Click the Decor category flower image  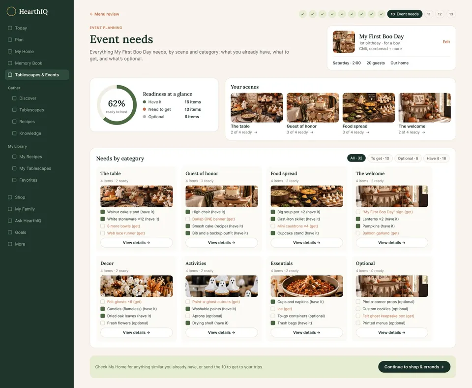pyautogui.click(x=136, y=286)
